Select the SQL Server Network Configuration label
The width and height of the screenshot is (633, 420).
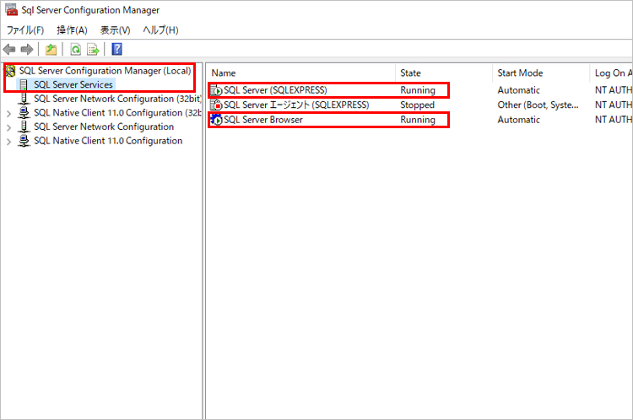pos(104,127)
